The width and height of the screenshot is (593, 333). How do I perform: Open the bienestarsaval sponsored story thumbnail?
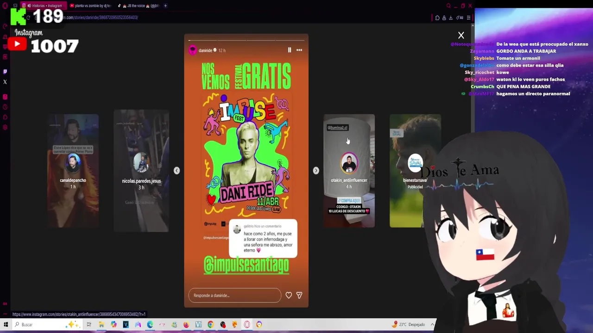[415, 171]
